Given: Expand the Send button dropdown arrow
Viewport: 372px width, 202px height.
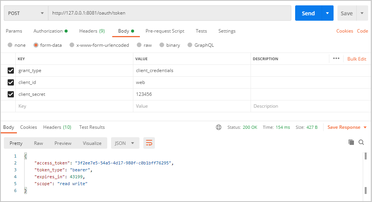Looking at the screenshot, I should pyautogui.click(x=328, y=13).
